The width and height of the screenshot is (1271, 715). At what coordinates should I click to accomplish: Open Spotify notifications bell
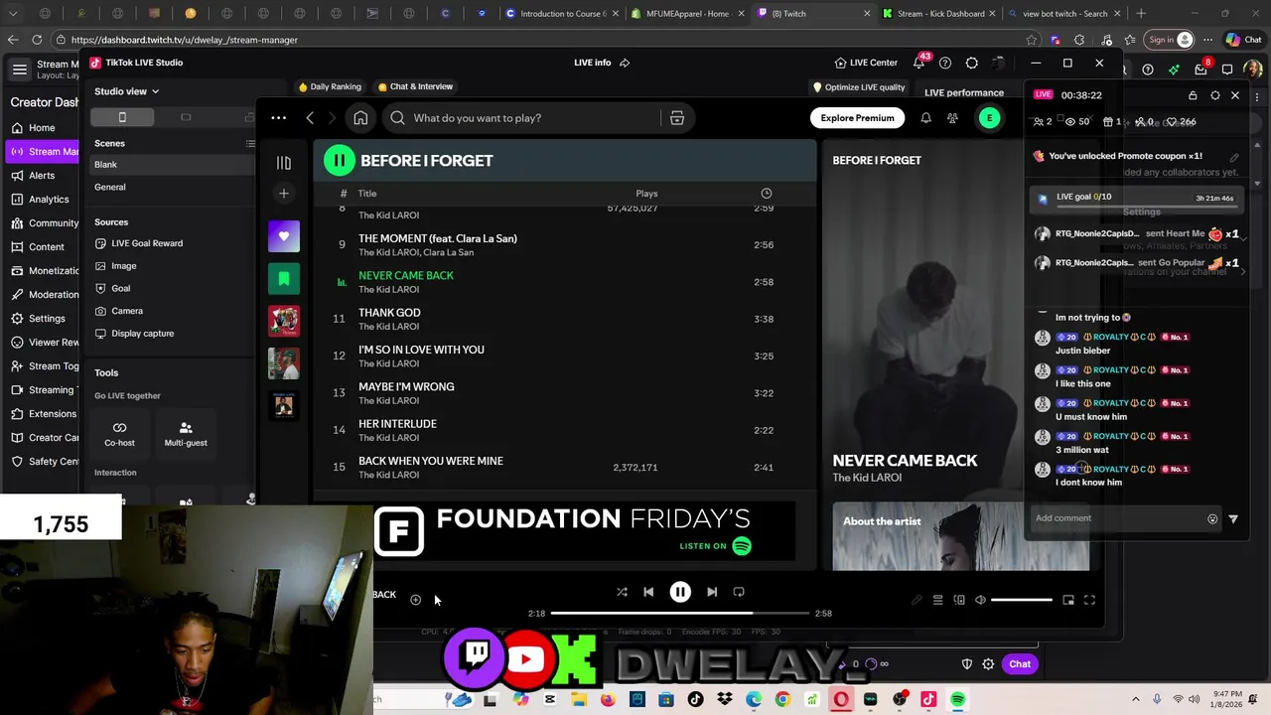pyautogui.click(x=925, y=118)
